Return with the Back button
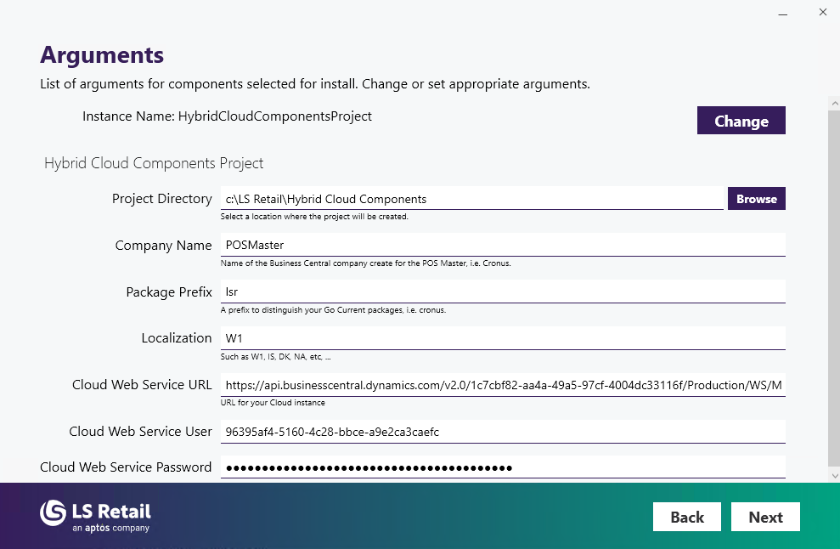Image resolution: width=840 pixels, height=549 pixels. pos(686,517)
